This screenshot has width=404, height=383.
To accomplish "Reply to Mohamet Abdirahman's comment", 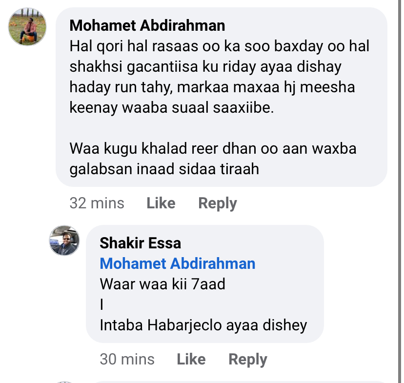I will pos(218,203).
